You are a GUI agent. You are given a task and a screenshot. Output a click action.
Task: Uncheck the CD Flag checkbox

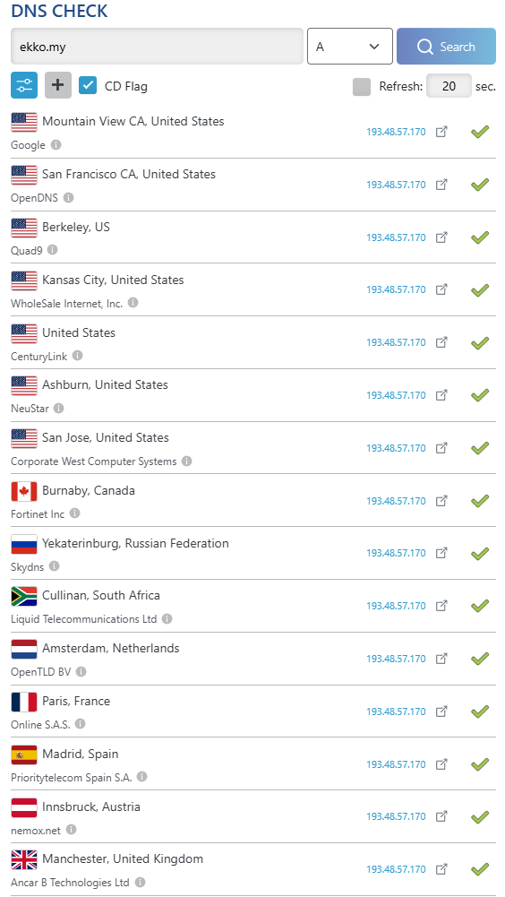[88, 86]
